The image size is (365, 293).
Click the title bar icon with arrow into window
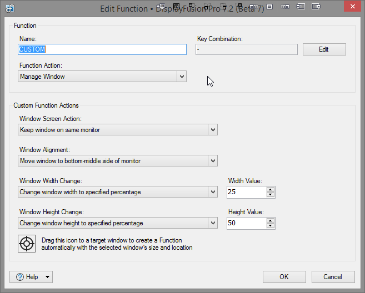161,7
